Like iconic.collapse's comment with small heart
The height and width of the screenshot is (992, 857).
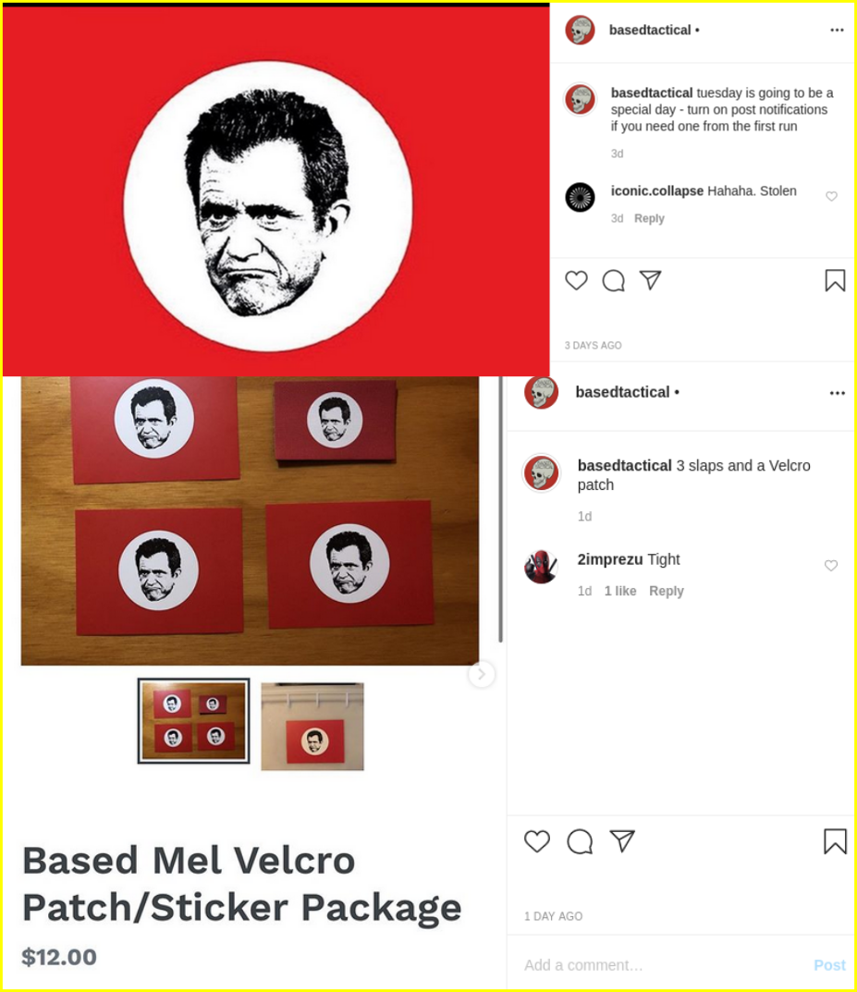pos(832,196)
